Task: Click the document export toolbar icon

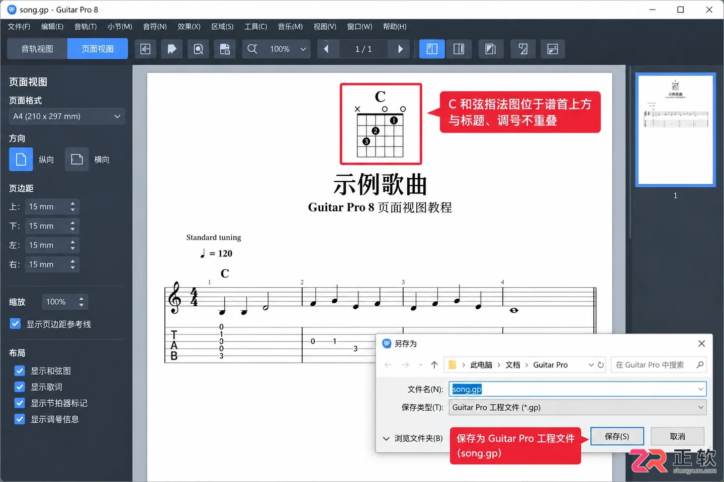Action: (225, 49)
